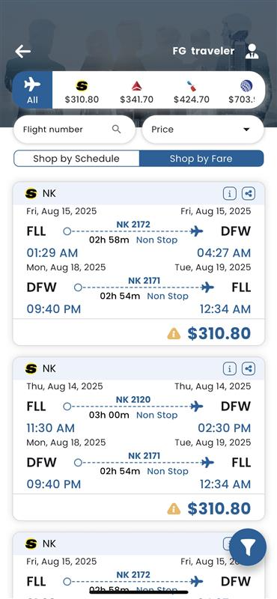Open info icon on NK 2120 card
The image size is (277, 599).
(230, 368)
